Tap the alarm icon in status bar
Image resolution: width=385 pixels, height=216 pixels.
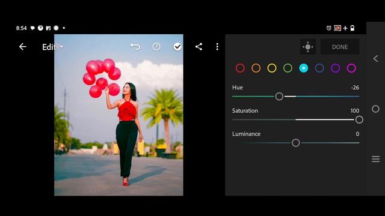click(x=329, y=28)
